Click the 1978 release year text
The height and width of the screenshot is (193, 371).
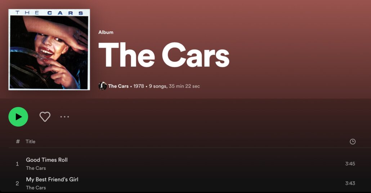point(139,86)
